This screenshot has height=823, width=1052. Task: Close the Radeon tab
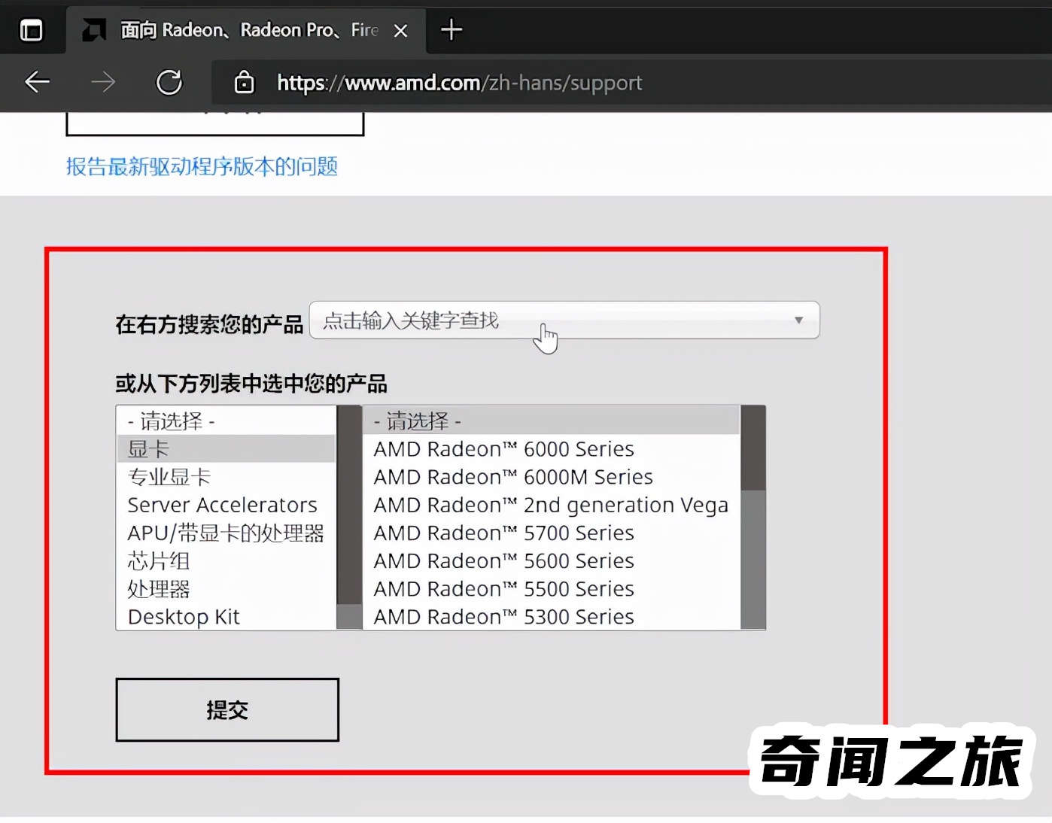point(401,31)
